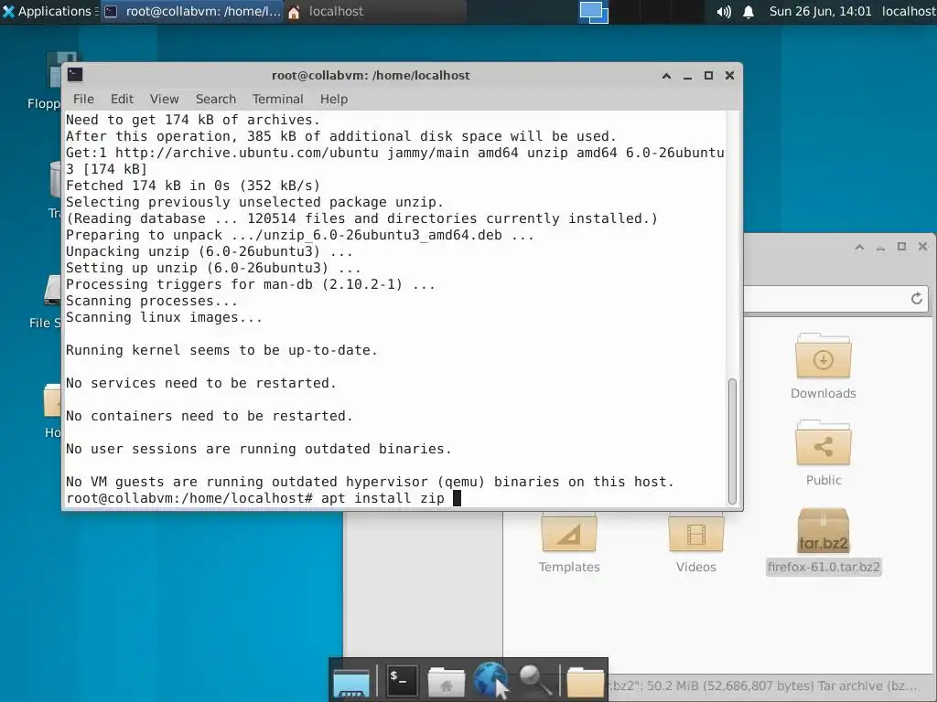Switch to localhost file manager taskbar button
Screen dimensions: 937x702
coord(375,11)
